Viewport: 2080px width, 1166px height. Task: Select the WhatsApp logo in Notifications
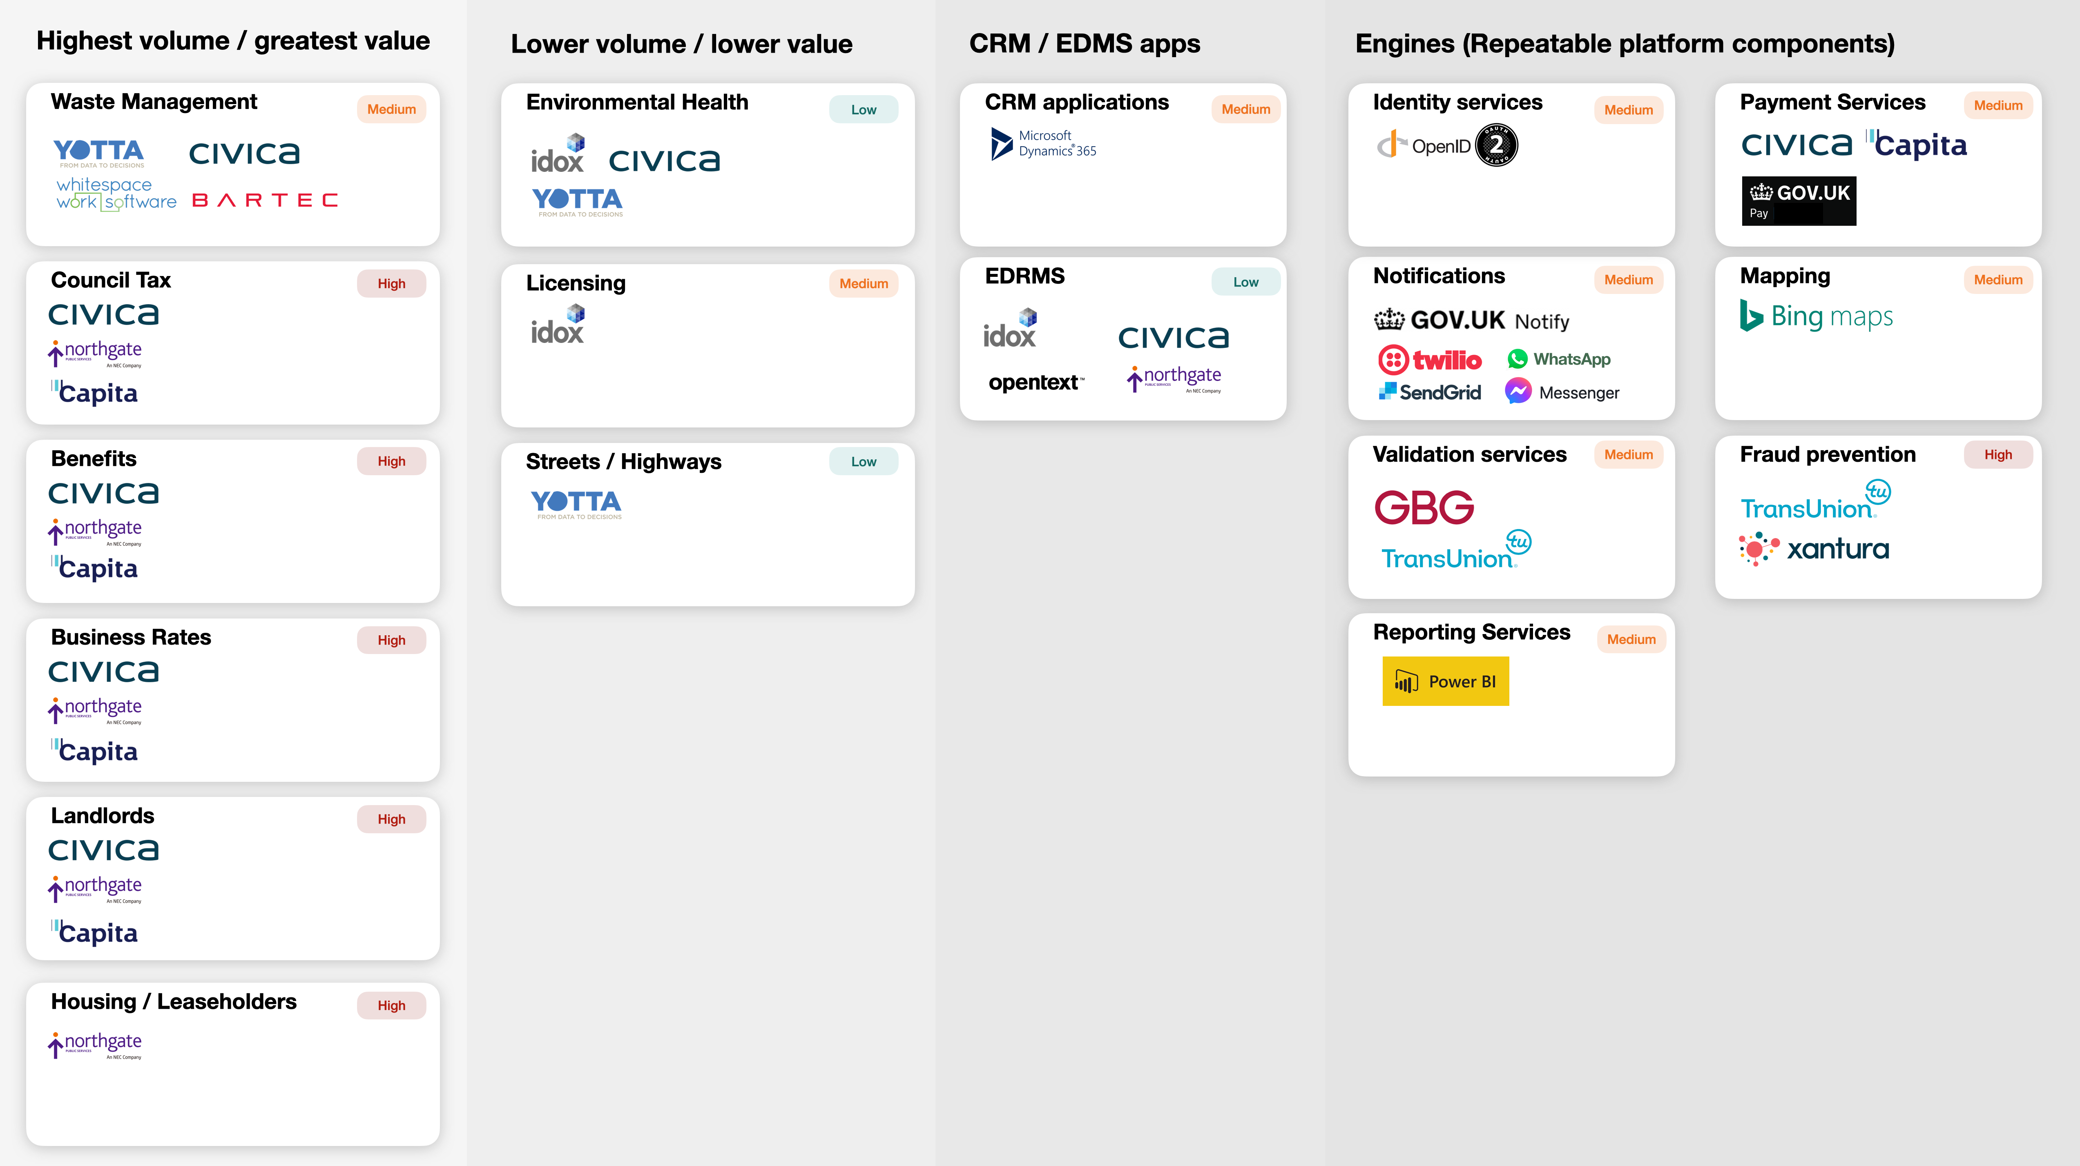tap(1558, 359)
